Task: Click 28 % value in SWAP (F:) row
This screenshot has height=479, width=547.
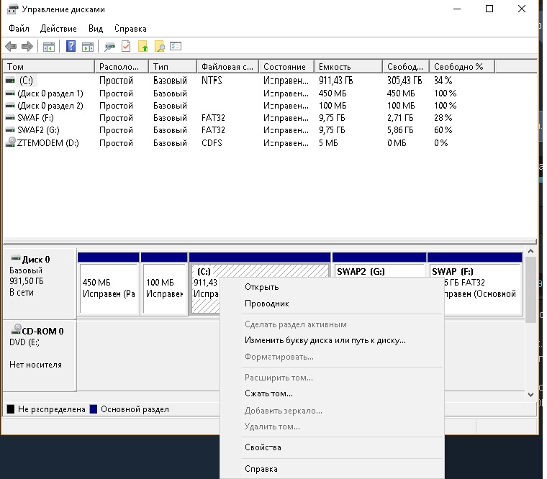Action: [x=443, y=118]
